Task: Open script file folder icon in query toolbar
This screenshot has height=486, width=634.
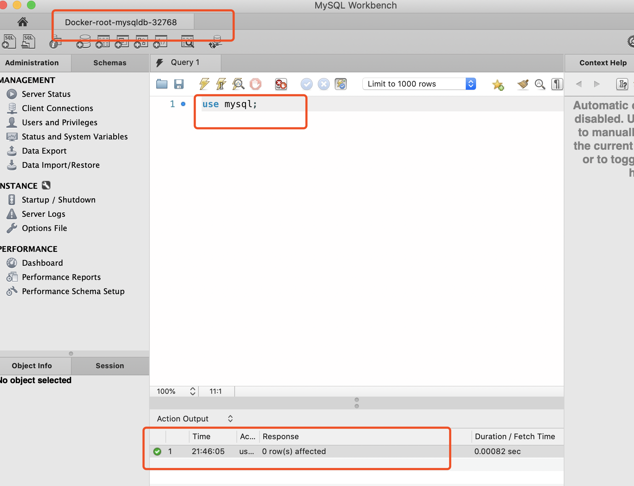Action: 162,84
